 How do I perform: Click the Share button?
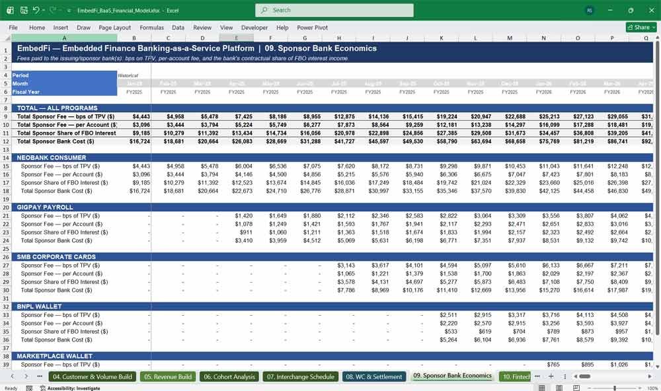click(641, 27)
